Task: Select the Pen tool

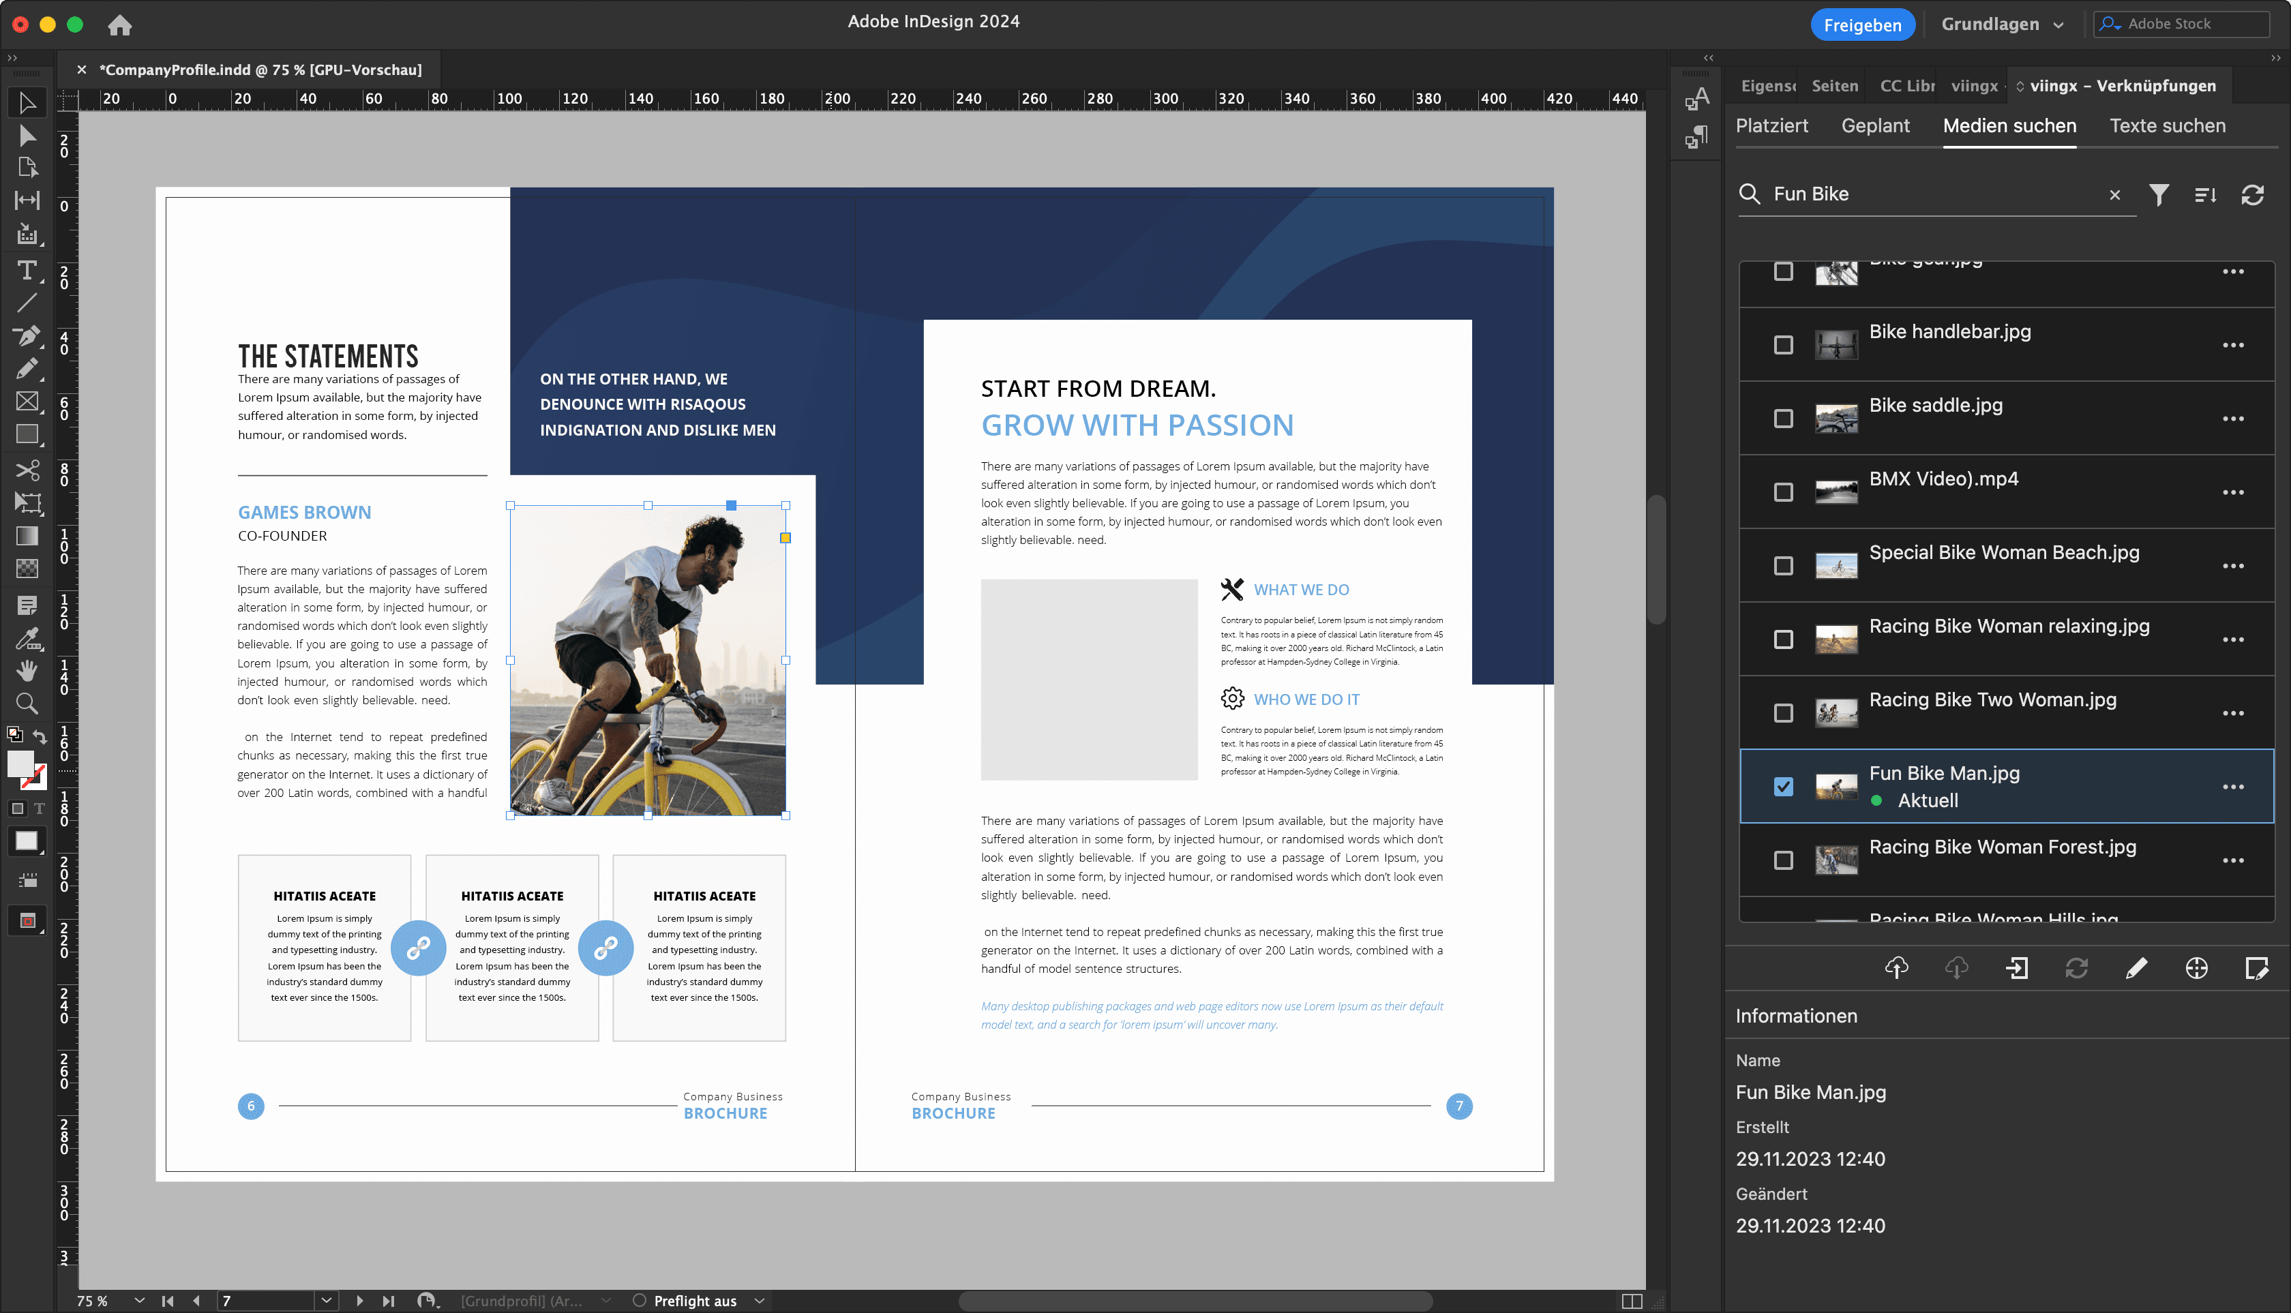Action: coord(26,335)
